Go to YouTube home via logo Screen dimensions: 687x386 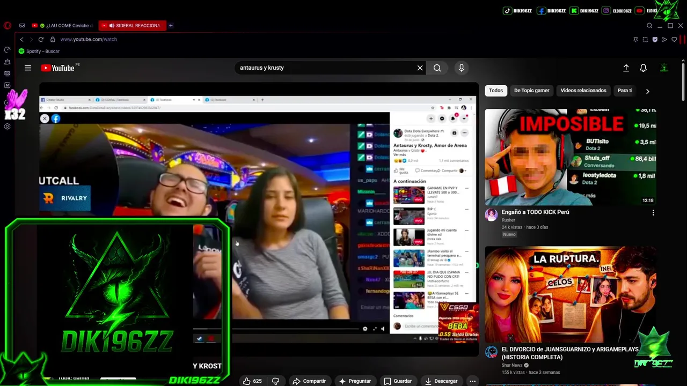click(57, 68)
